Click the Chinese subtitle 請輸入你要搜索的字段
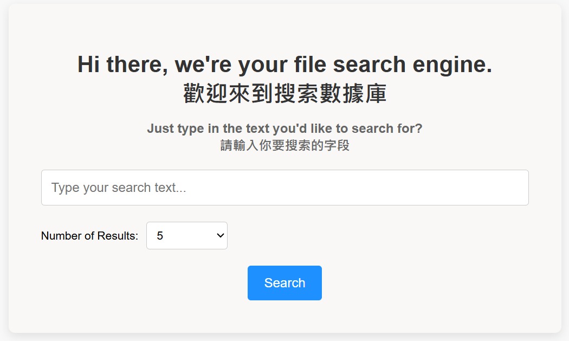The width and height of the screenshot is (569, 341). click(284, 146)
